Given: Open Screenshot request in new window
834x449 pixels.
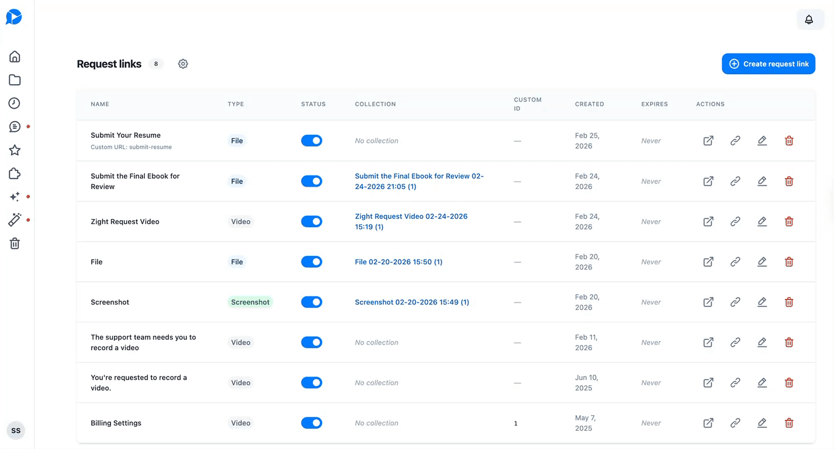Looking at the screenshot, I should pos(708,302).
